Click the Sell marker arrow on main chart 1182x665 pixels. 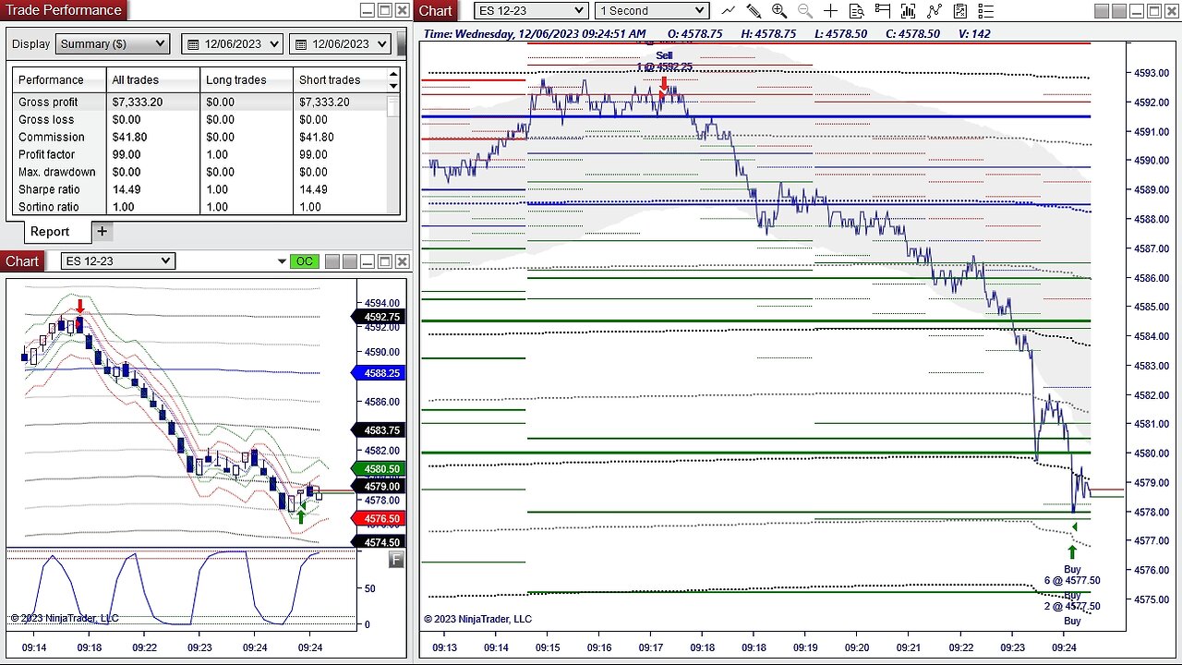tap(664, 85)
